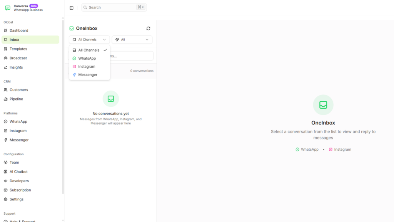Click the Conversa logo icon
This screenshot has height=222, width=394.
pyautogui.click(x=7, y=8)
